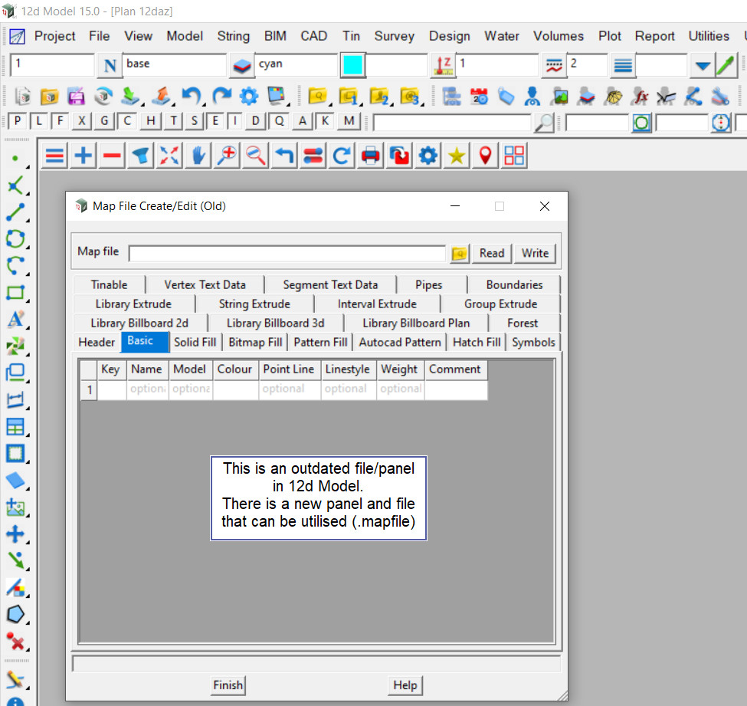Open the blue down-arrow dropdown
The height and width of the screenshot is (706, 747).
coord(702,65)
